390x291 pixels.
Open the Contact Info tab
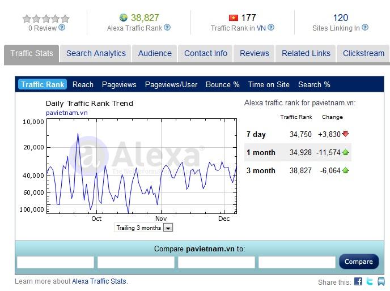[x=205, y=53]
